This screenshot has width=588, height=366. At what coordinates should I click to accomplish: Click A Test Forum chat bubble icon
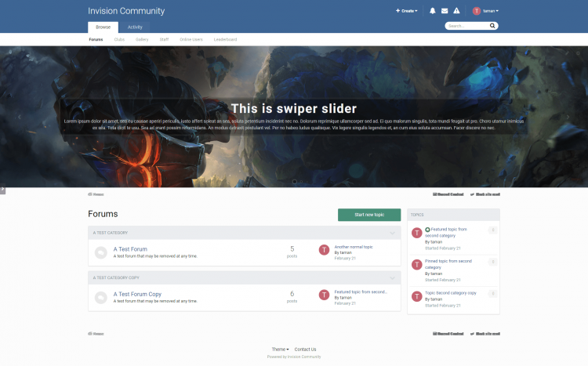tap(101, 252)
